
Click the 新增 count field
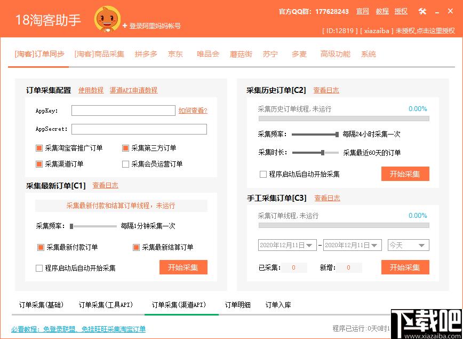point(349,268)
